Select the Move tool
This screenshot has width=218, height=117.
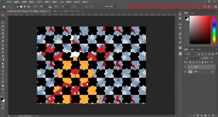coord(3,15)
